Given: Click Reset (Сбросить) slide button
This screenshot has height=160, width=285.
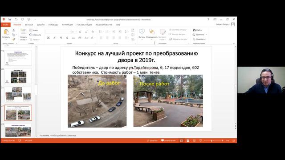Looking at the screenshot, I should (x=35, y=35).
